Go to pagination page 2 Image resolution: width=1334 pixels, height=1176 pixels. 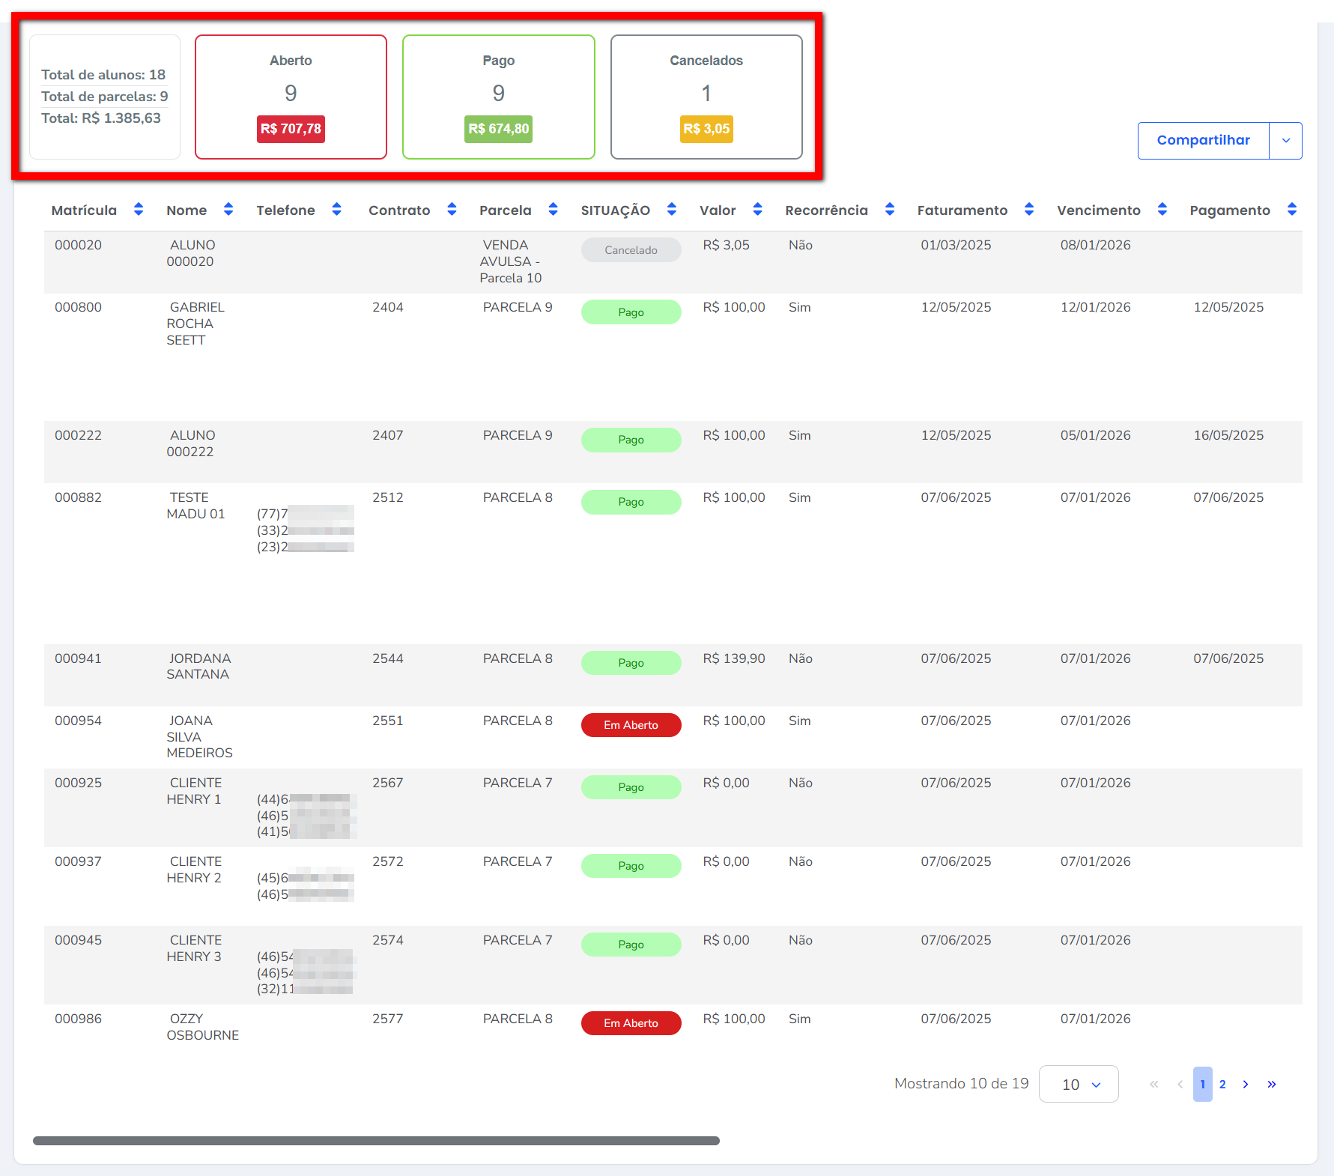click(x=1222, y=1084)
